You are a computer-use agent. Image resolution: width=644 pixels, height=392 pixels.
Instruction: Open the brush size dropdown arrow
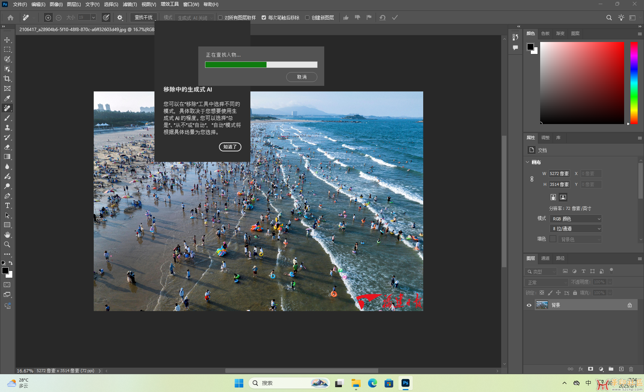coord(93,17)
